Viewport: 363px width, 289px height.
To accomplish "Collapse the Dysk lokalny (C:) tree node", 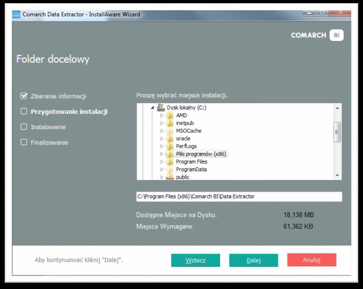I will coord(152,108).
